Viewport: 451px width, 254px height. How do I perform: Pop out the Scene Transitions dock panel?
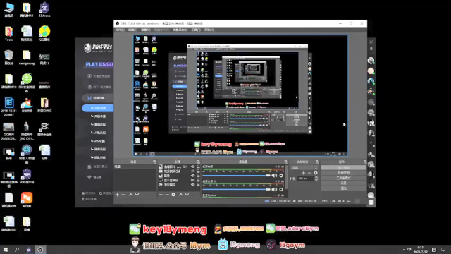(317, 162)
